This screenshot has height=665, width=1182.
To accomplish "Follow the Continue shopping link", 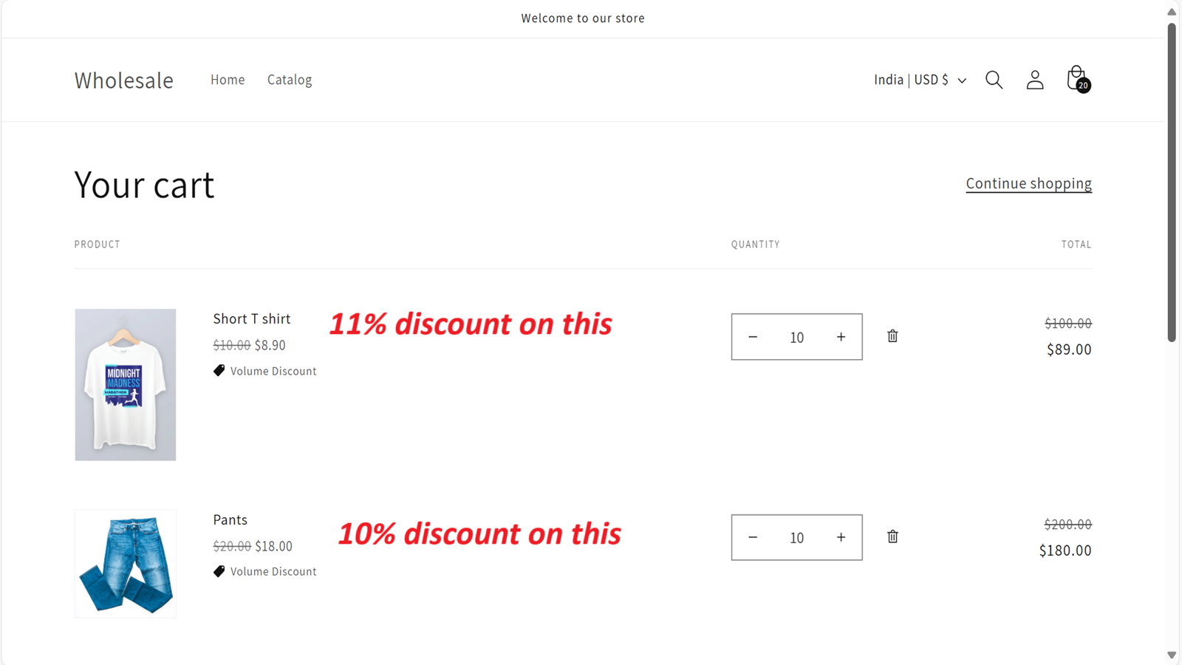I will click(1028, 183).
